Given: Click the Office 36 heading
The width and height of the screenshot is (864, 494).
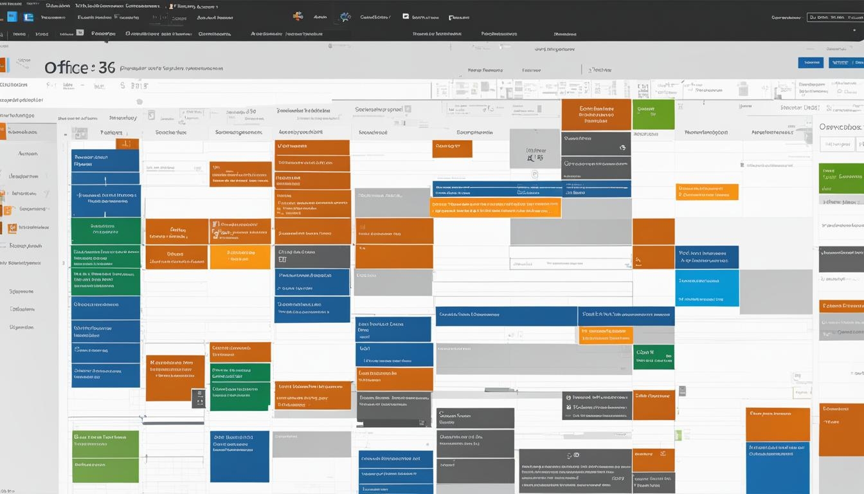Looking at the screenshot, I should (80, 68).
